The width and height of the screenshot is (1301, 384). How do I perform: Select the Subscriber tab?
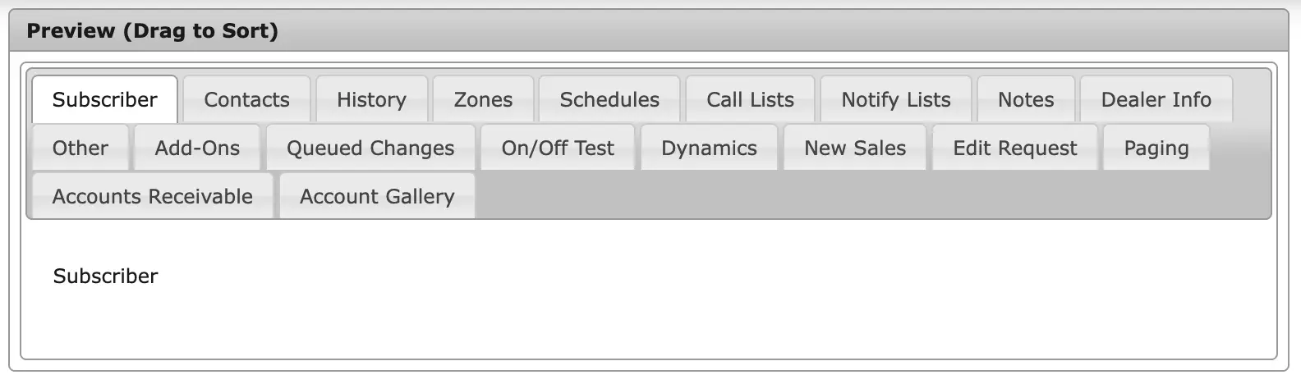[104, 99]
